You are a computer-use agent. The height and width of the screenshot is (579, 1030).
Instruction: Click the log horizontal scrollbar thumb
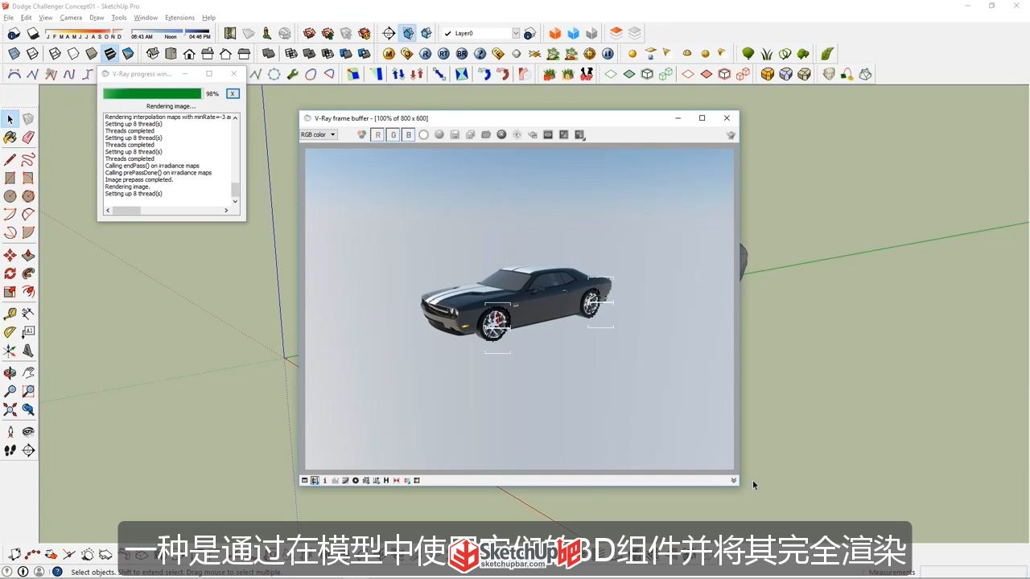point(126,211)
